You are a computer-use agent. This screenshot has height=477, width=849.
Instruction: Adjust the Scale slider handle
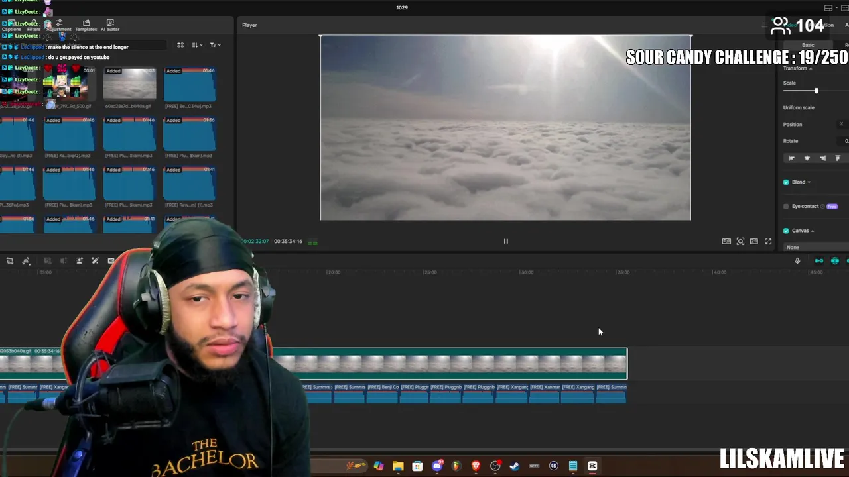[816, 91]
